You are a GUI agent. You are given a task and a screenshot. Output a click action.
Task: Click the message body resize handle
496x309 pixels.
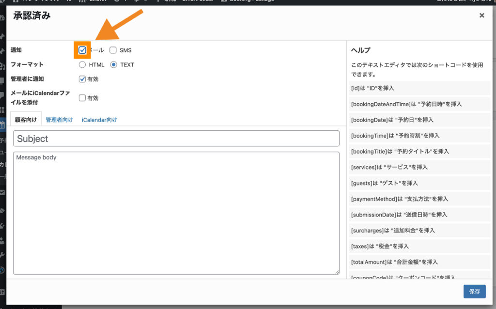pyautogui.click(x=337, y=272)
